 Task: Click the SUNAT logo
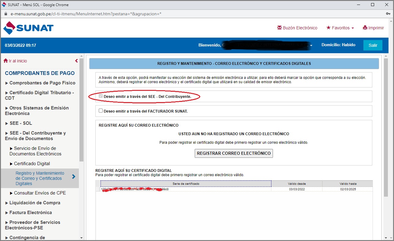28,28
